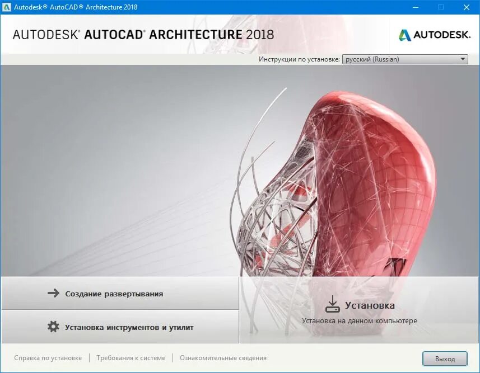The image size is (480, 373).
Task: Click the AutoCAD app icon in title bar
Action: (6, 7)
